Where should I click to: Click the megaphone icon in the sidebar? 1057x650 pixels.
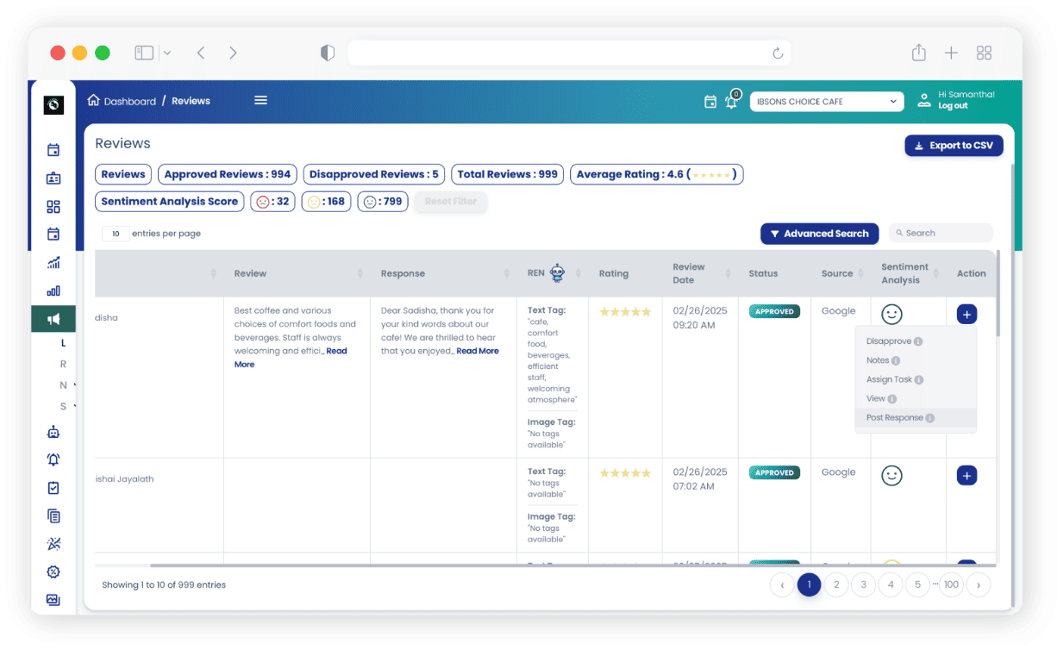(x=53, y=320)
